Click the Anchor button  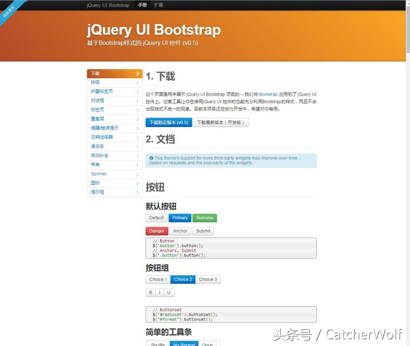(x=180, y=231)
